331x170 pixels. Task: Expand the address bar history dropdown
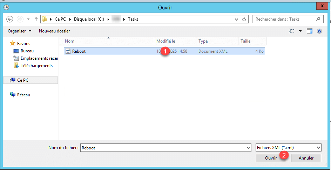pos(237,19)
